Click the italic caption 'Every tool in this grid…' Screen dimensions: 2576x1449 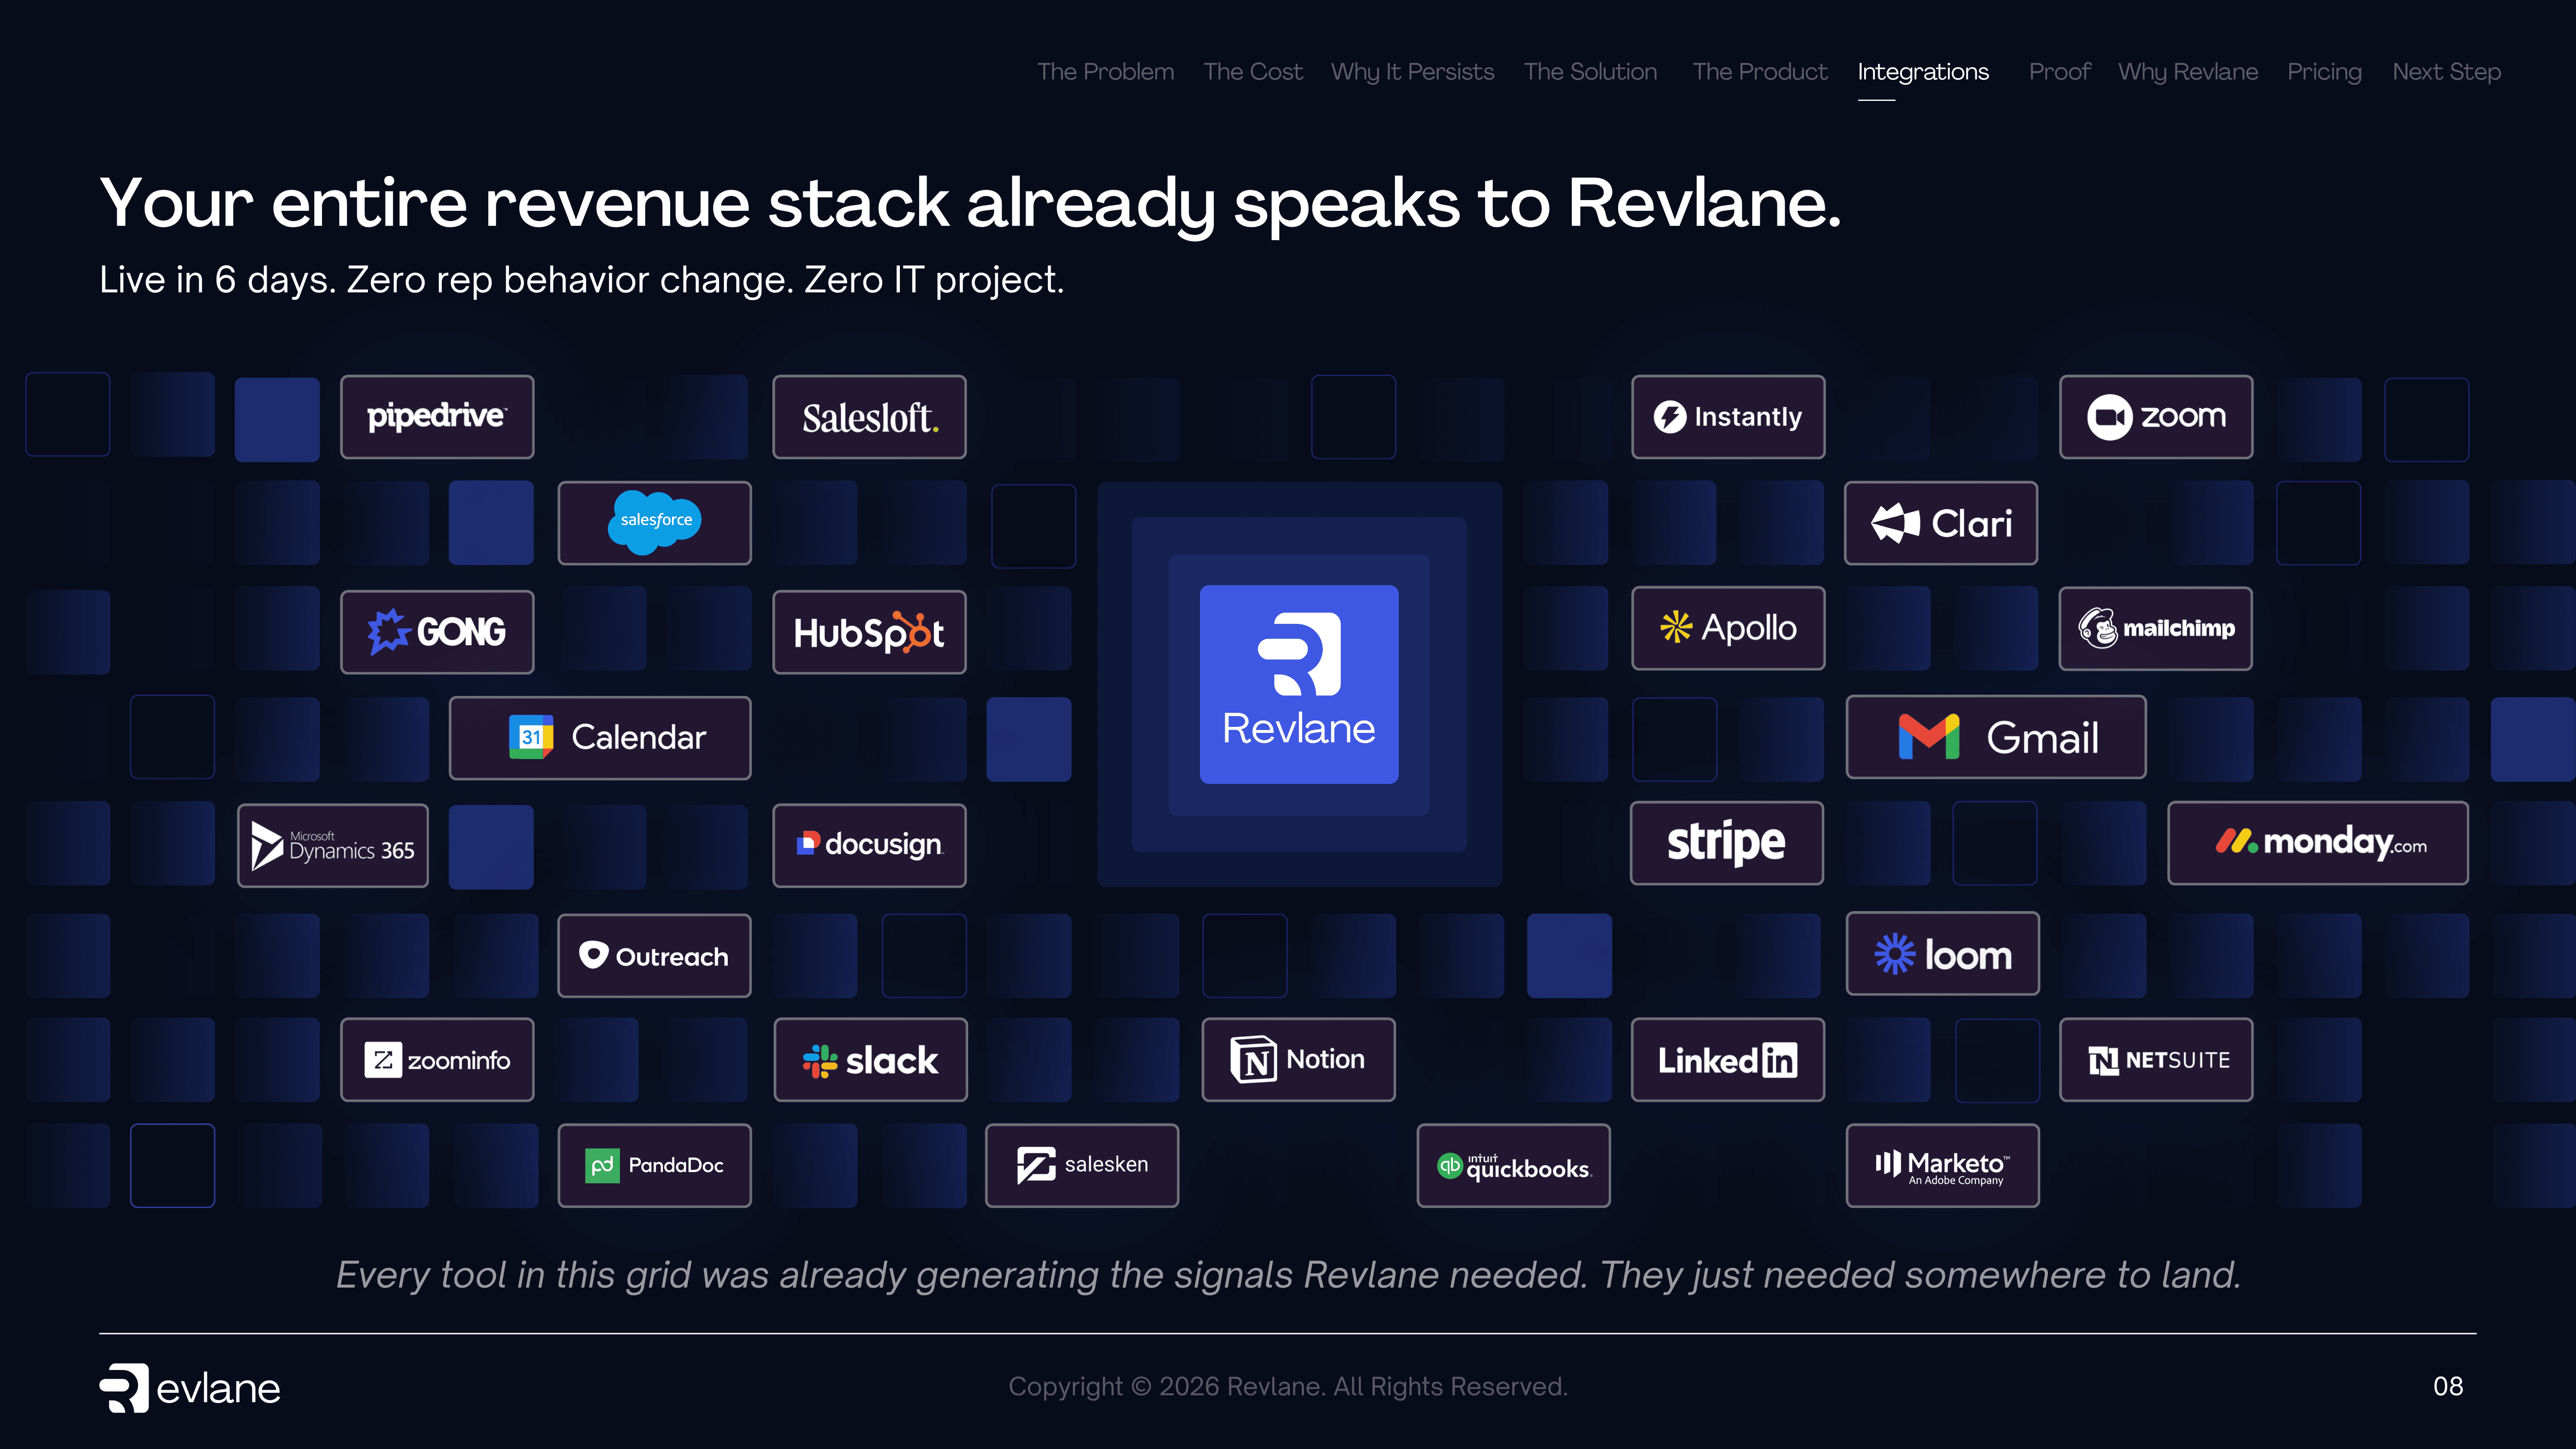[1288, 1275]
